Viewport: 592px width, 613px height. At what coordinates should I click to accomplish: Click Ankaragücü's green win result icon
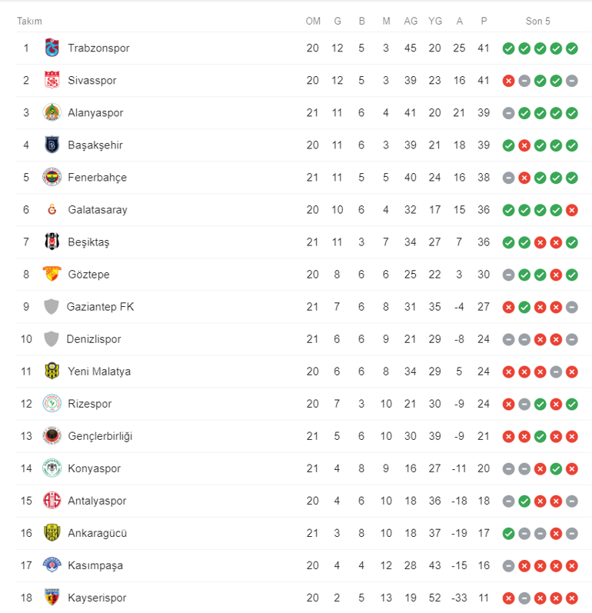(x=508, y=533)
